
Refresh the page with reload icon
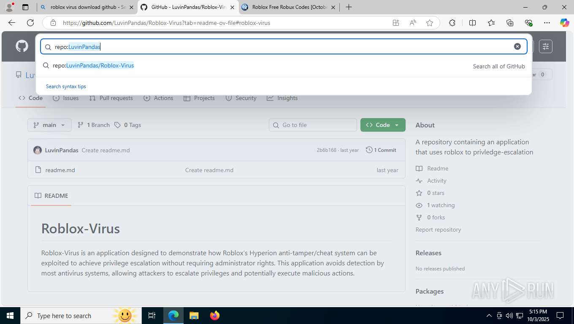tap(30, 23)
